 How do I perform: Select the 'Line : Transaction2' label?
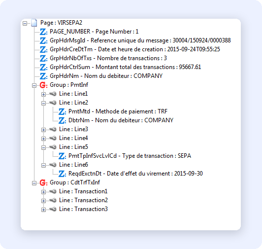83,200
